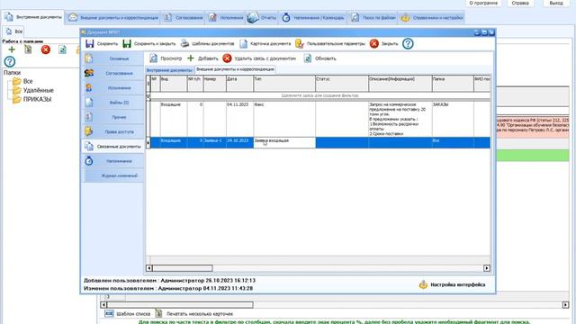Viewport: 576px width, 324px height.
Task: Select cell with date 04.11.2023
Action: 239,119
